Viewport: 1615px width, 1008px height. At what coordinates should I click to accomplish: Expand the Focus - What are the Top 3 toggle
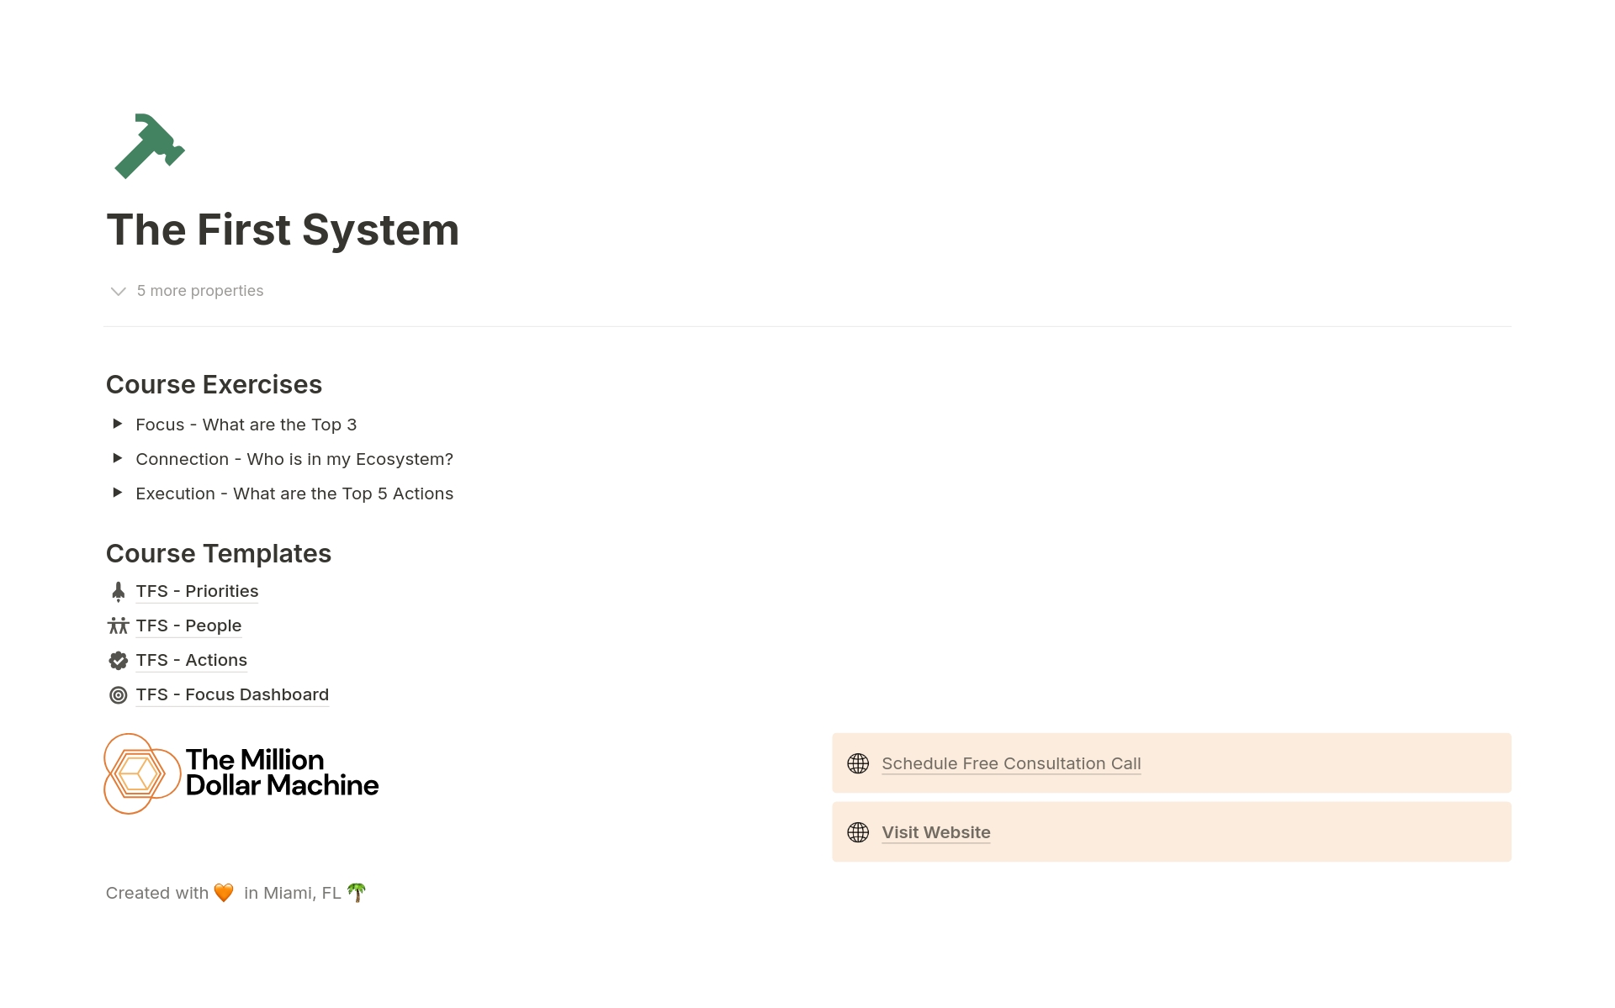[118, 424]
